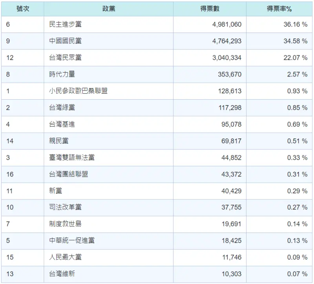Click the vote count 117,298
The width and height of the screenshot is (314, 284).
point(230,107)
